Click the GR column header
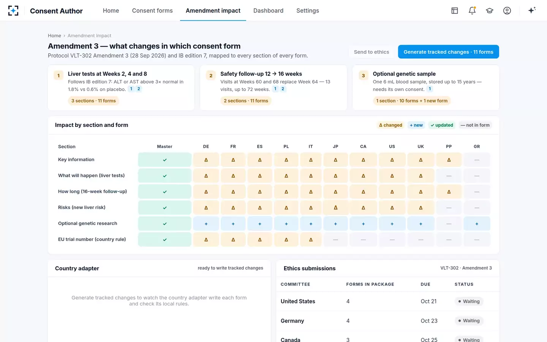 click(477, 147)
